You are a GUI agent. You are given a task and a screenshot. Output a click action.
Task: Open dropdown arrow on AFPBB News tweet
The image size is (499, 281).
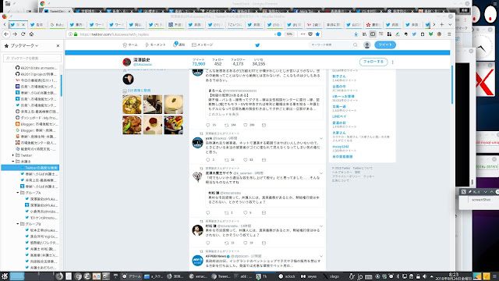(x=321, y=257)
